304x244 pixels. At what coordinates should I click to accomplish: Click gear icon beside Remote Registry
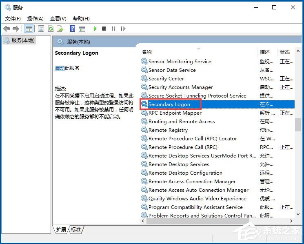tap(144, 130)
